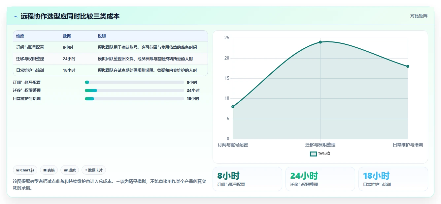Click the 订阅与账号配置 progress row label
The height and width of the screenshot is (204, 441).
pyautogui.click(x=27, y=83)
